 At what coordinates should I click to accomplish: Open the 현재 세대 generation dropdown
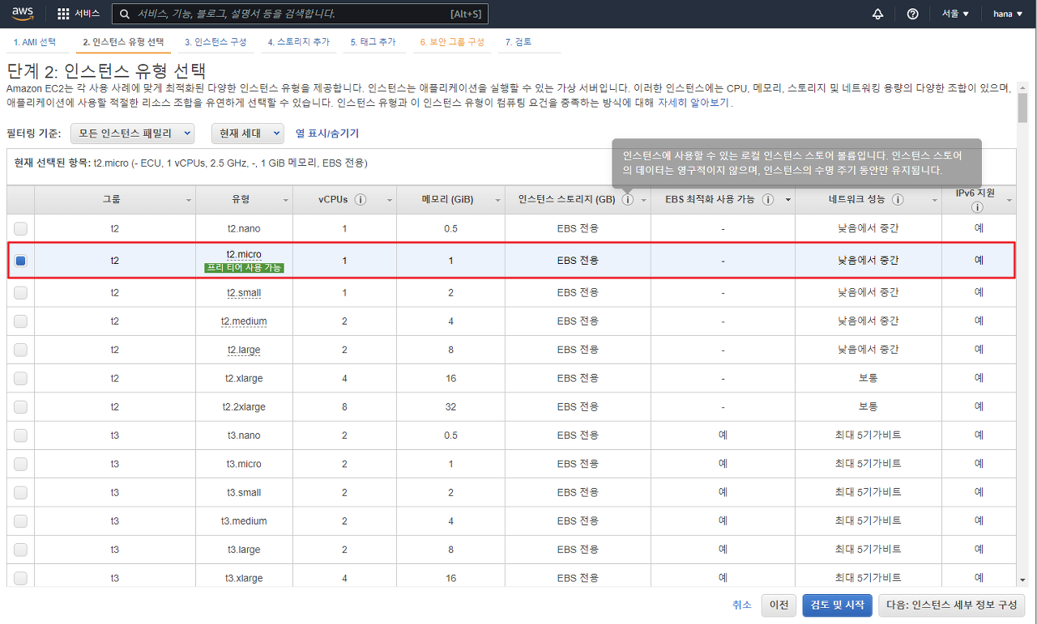pyautogui.click(x=248, y=134)
